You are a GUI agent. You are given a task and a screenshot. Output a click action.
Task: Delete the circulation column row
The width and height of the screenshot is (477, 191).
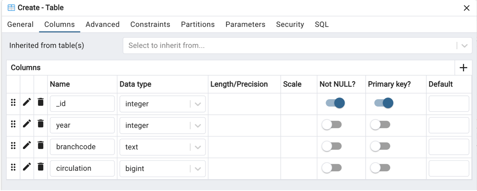41,166
